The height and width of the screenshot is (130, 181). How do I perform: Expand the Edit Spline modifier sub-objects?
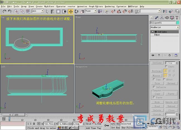[x=156, y=32]
